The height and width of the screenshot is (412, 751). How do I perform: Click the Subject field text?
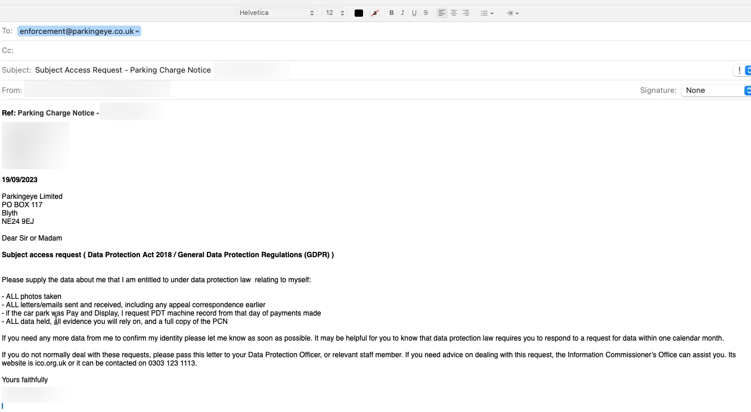[x=123, y=70]
